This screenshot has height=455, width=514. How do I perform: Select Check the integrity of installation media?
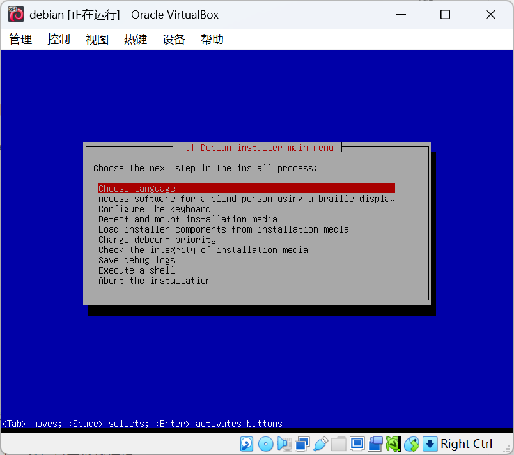click(203, 250)
